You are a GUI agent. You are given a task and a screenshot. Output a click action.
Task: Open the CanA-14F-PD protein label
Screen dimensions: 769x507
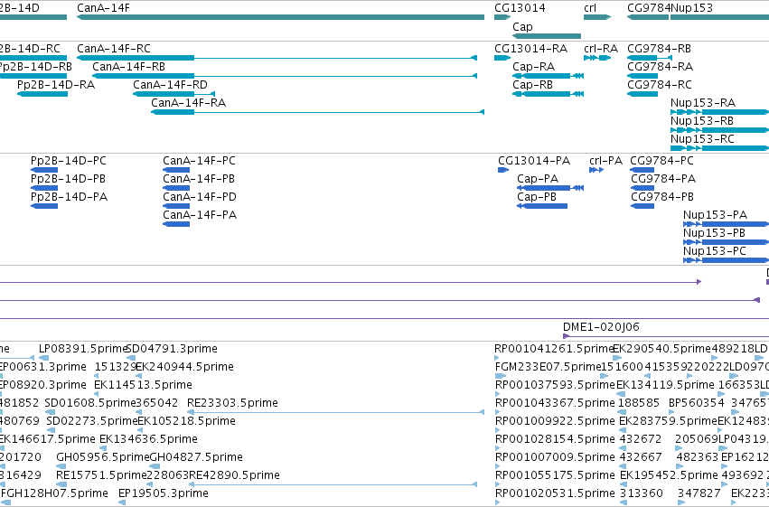[x=200, y=197]
